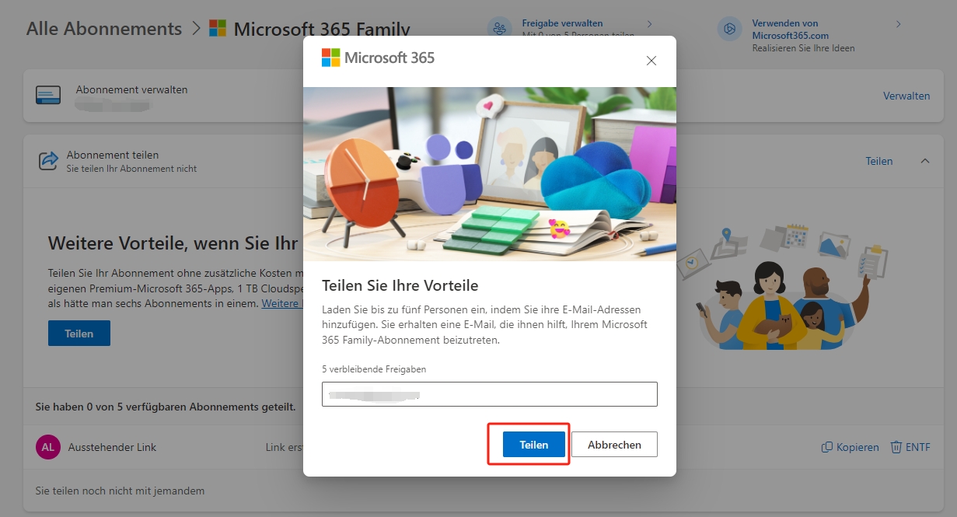Focus the email address input field

(489, 394)
